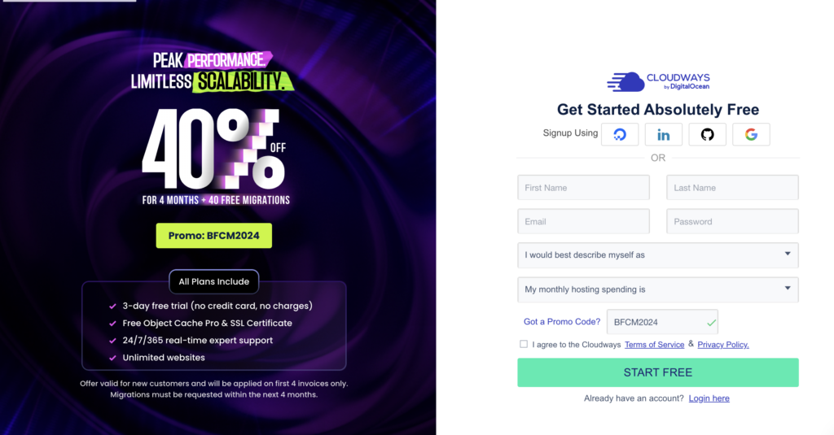Expand the monthly hosting spending dropdown
This screenshot has height=435, width=834.
(657, 289)
